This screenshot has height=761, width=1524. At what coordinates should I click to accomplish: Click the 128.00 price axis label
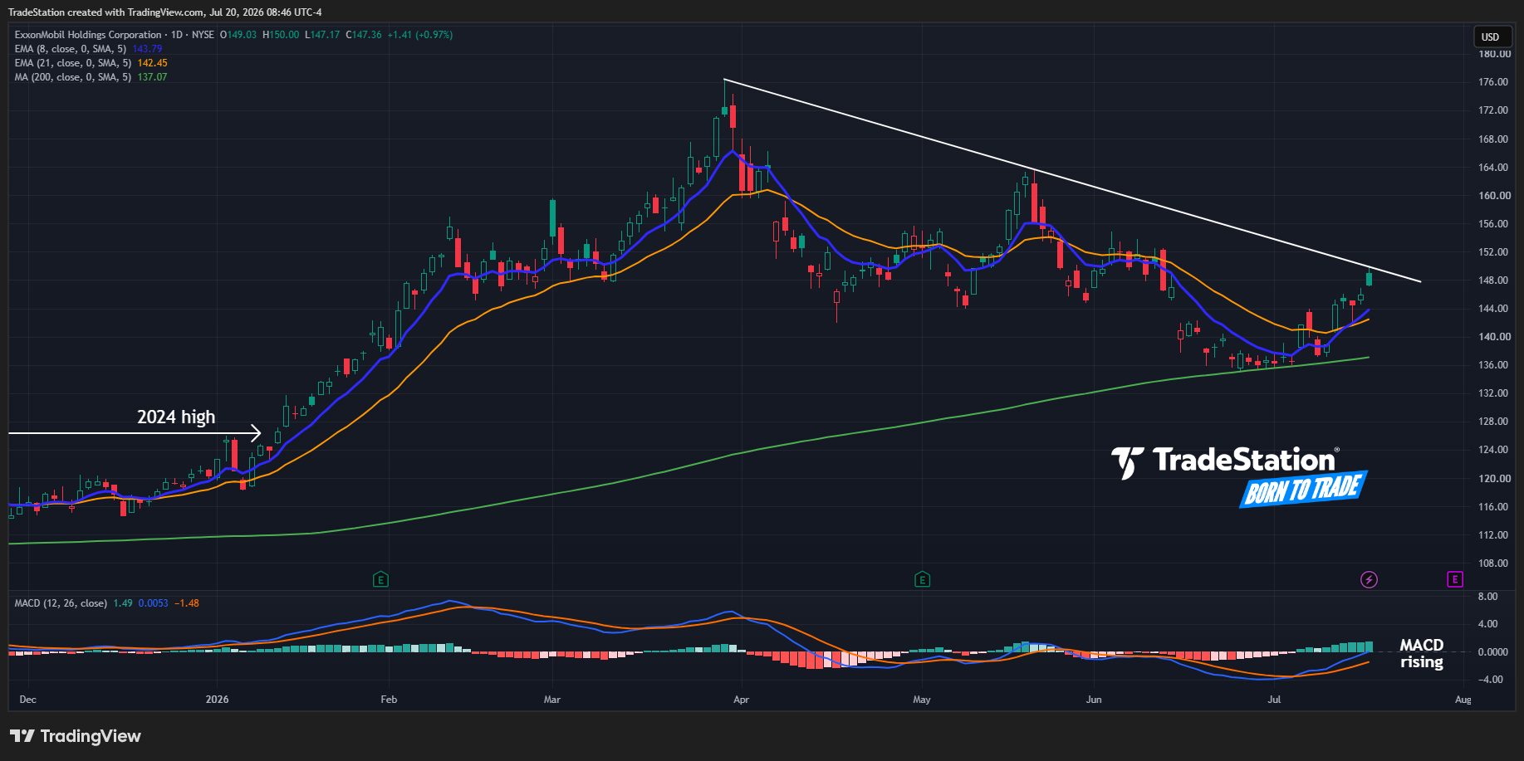pyautogui.click(x=1495, y=422)
